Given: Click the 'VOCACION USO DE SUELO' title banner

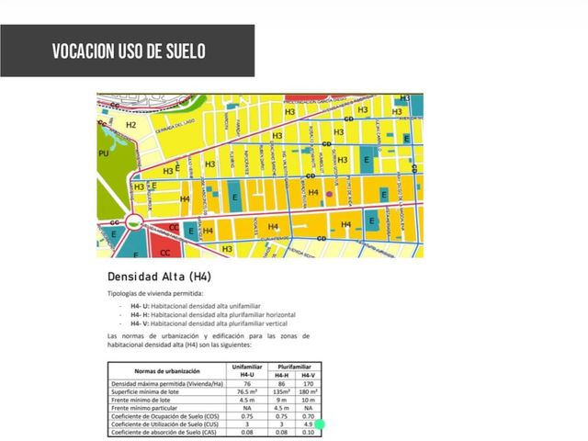Looking at the screenshot, I should click(x=128, y=51).
